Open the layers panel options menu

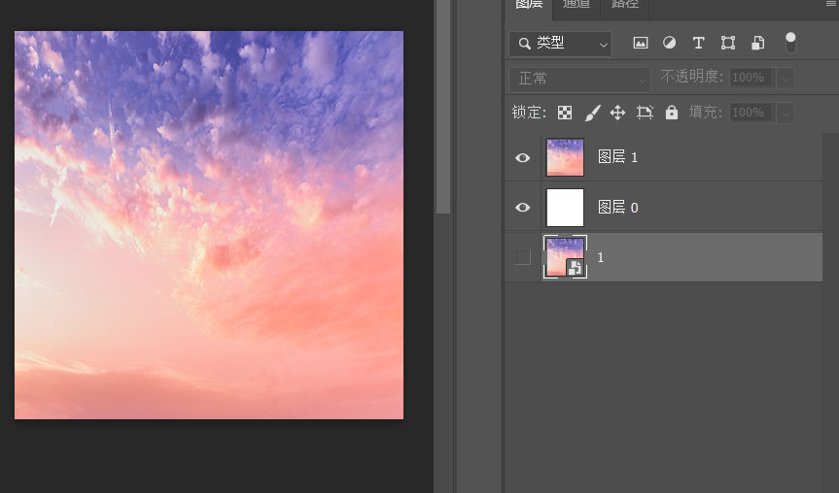tap(829, 5)
